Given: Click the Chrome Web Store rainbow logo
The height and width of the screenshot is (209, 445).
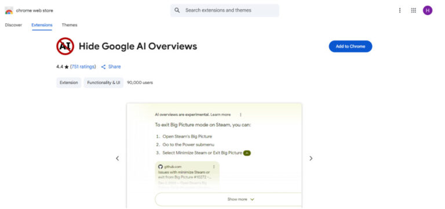Looking at the screenshot, I should (9, 10).
